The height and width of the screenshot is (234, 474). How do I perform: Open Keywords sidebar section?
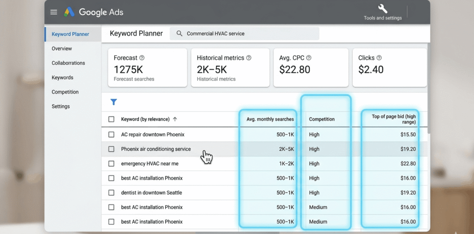(x=62, y=78)
